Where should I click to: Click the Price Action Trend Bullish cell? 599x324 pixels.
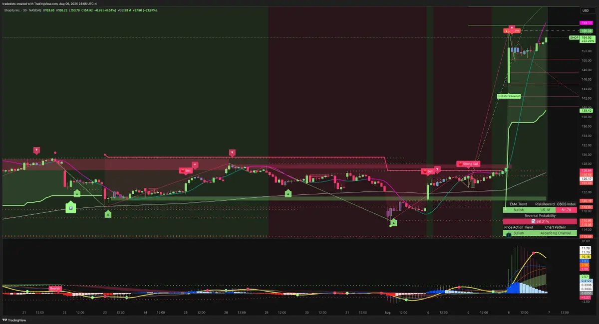tap(519, 233)
